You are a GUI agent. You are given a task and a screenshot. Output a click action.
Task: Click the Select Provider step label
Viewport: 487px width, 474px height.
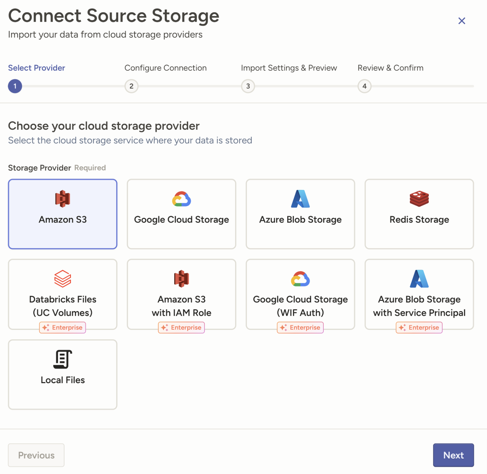click(37, 68)
